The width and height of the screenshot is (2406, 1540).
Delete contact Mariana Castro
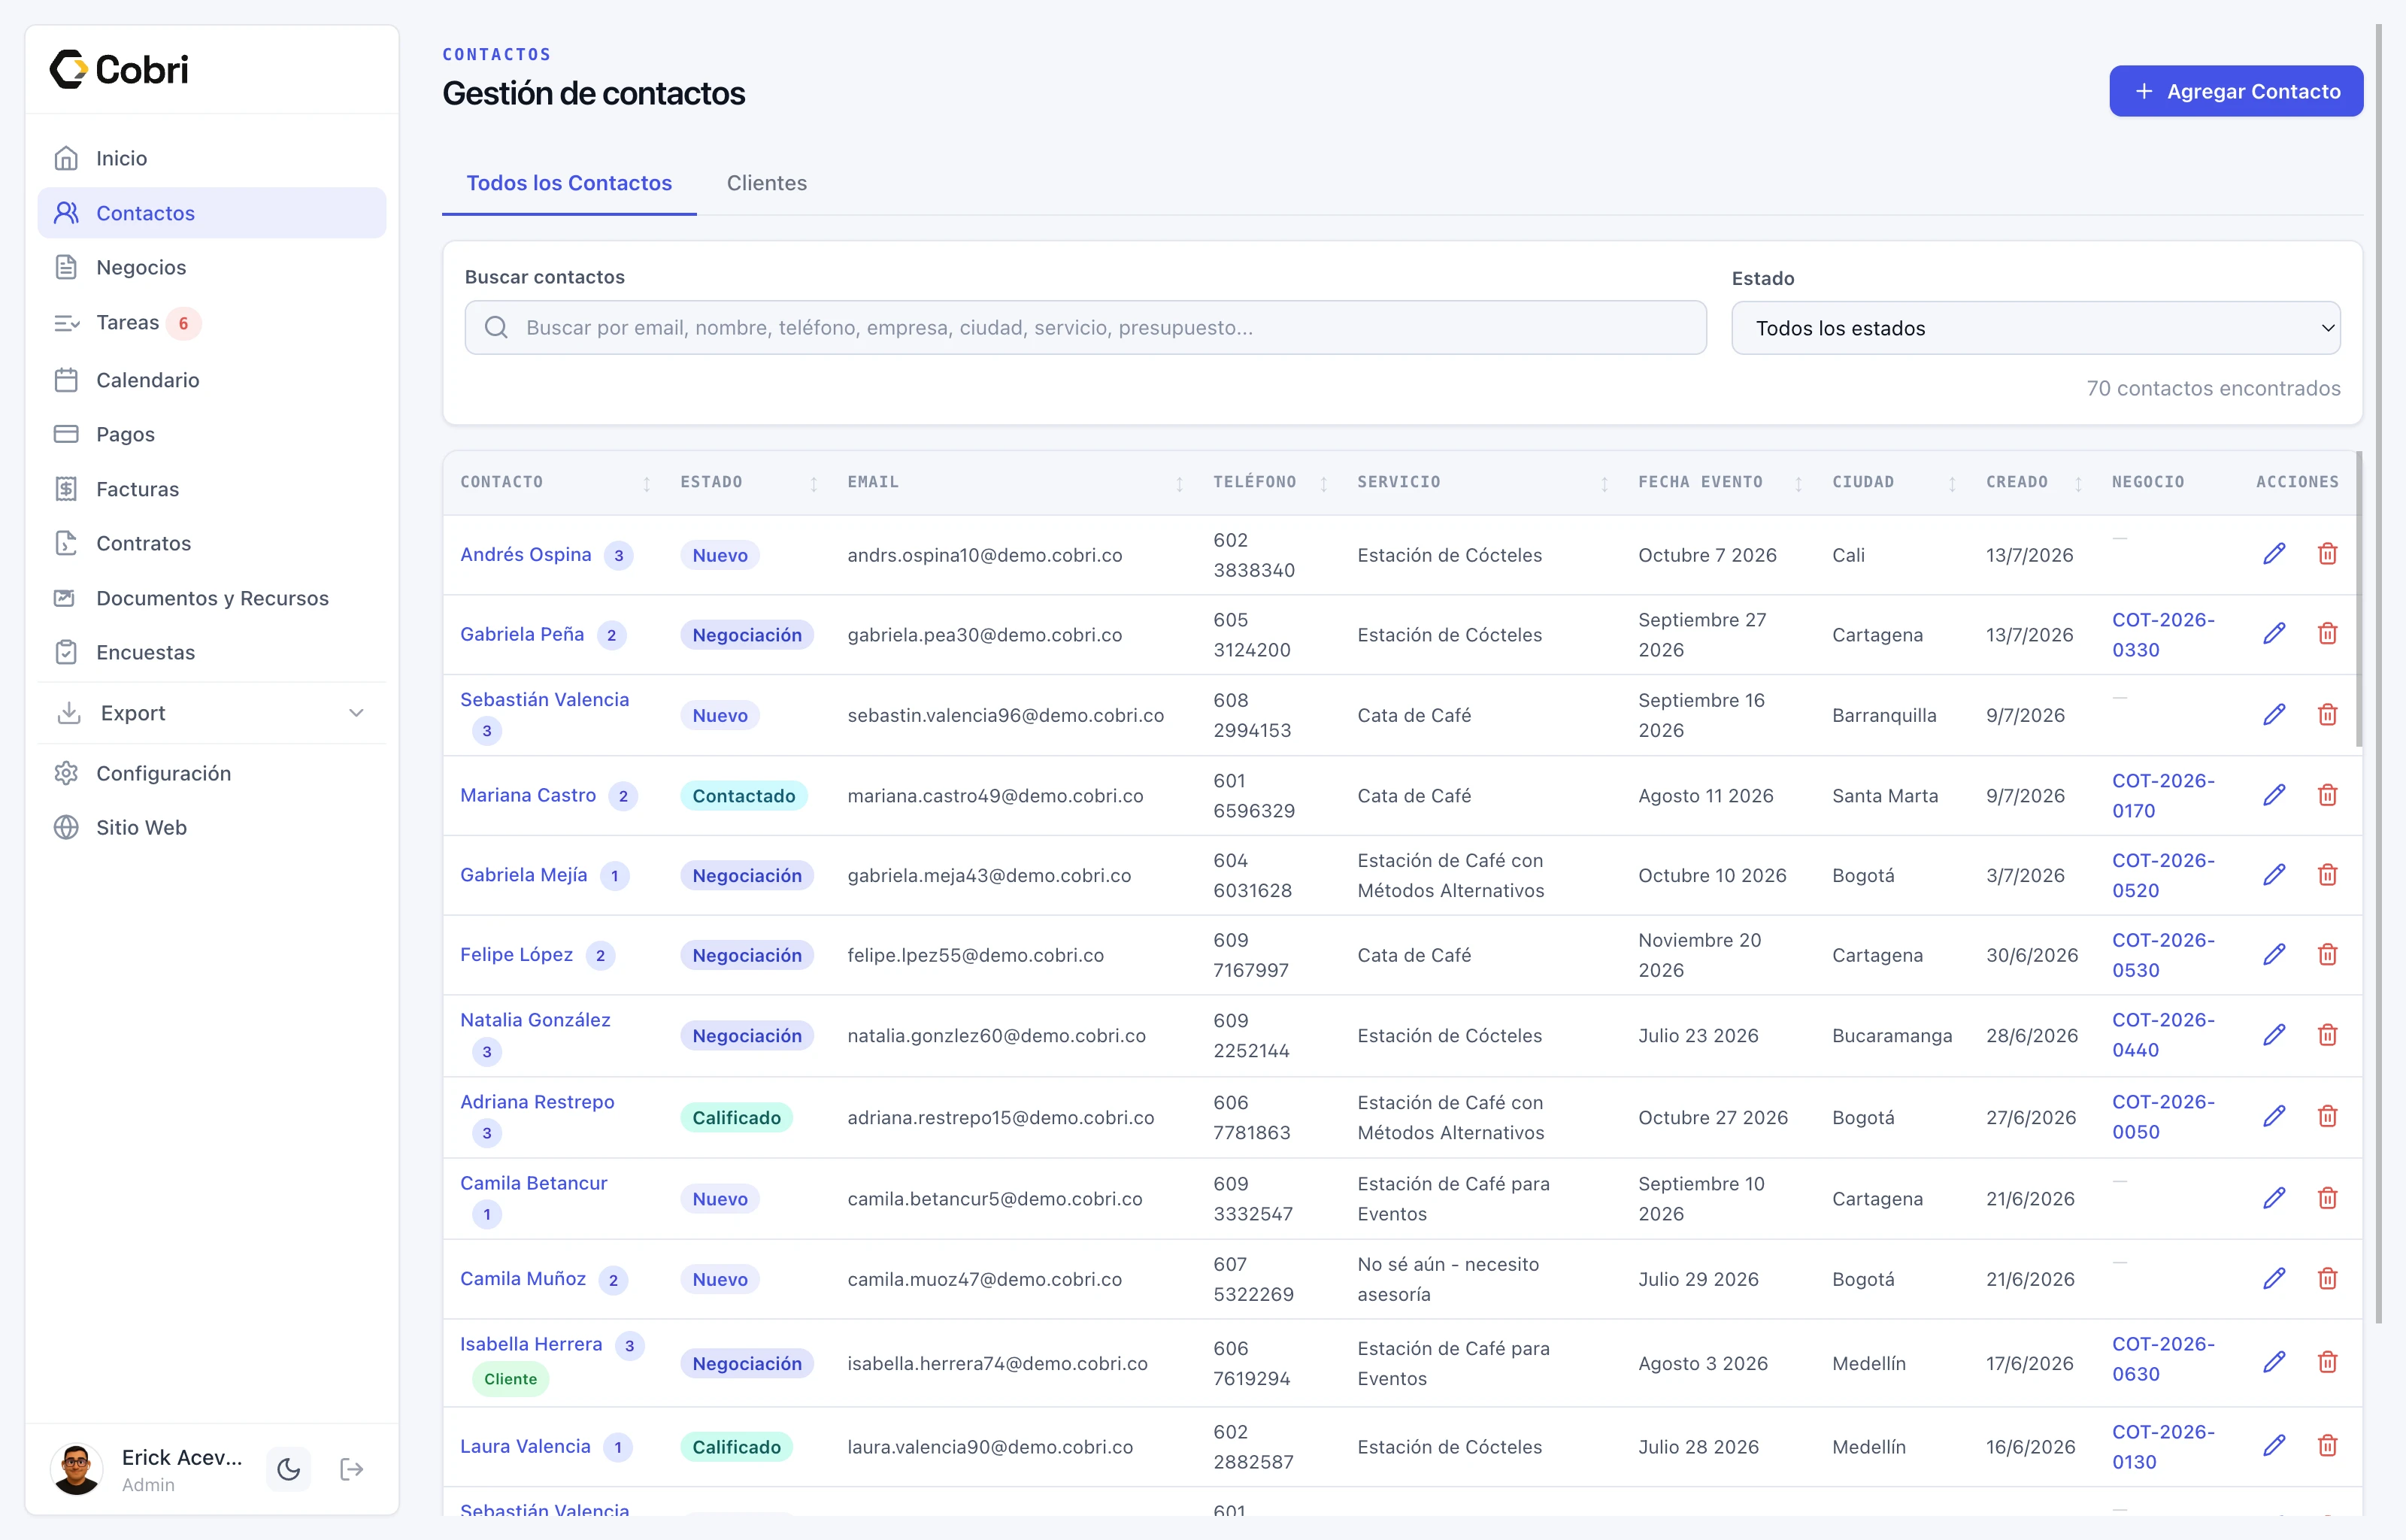click(2327, 795)
